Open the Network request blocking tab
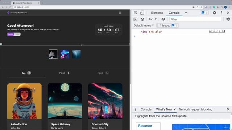This screenshot has height=130, width=232. pos(195,109)
